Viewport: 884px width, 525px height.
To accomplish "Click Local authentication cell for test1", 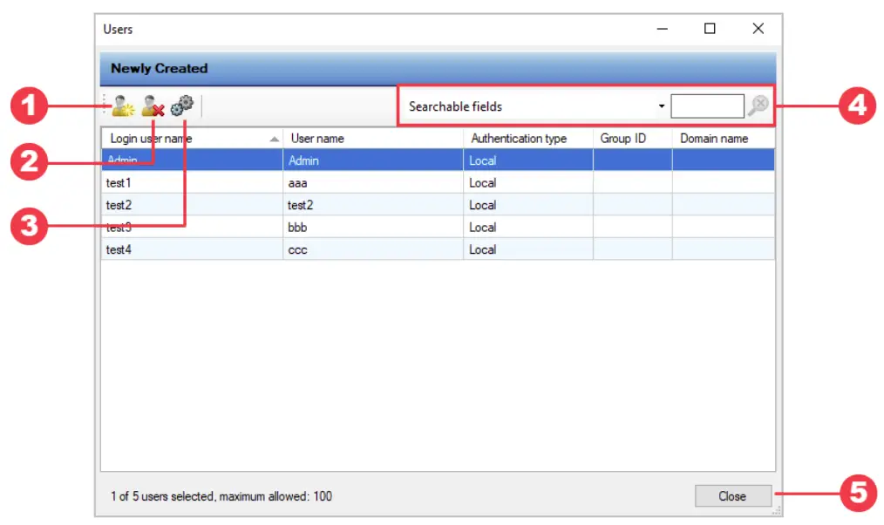I will click(527, 183).
